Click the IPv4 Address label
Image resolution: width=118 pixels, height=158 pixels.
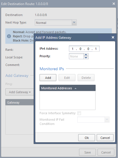[49, 49]
